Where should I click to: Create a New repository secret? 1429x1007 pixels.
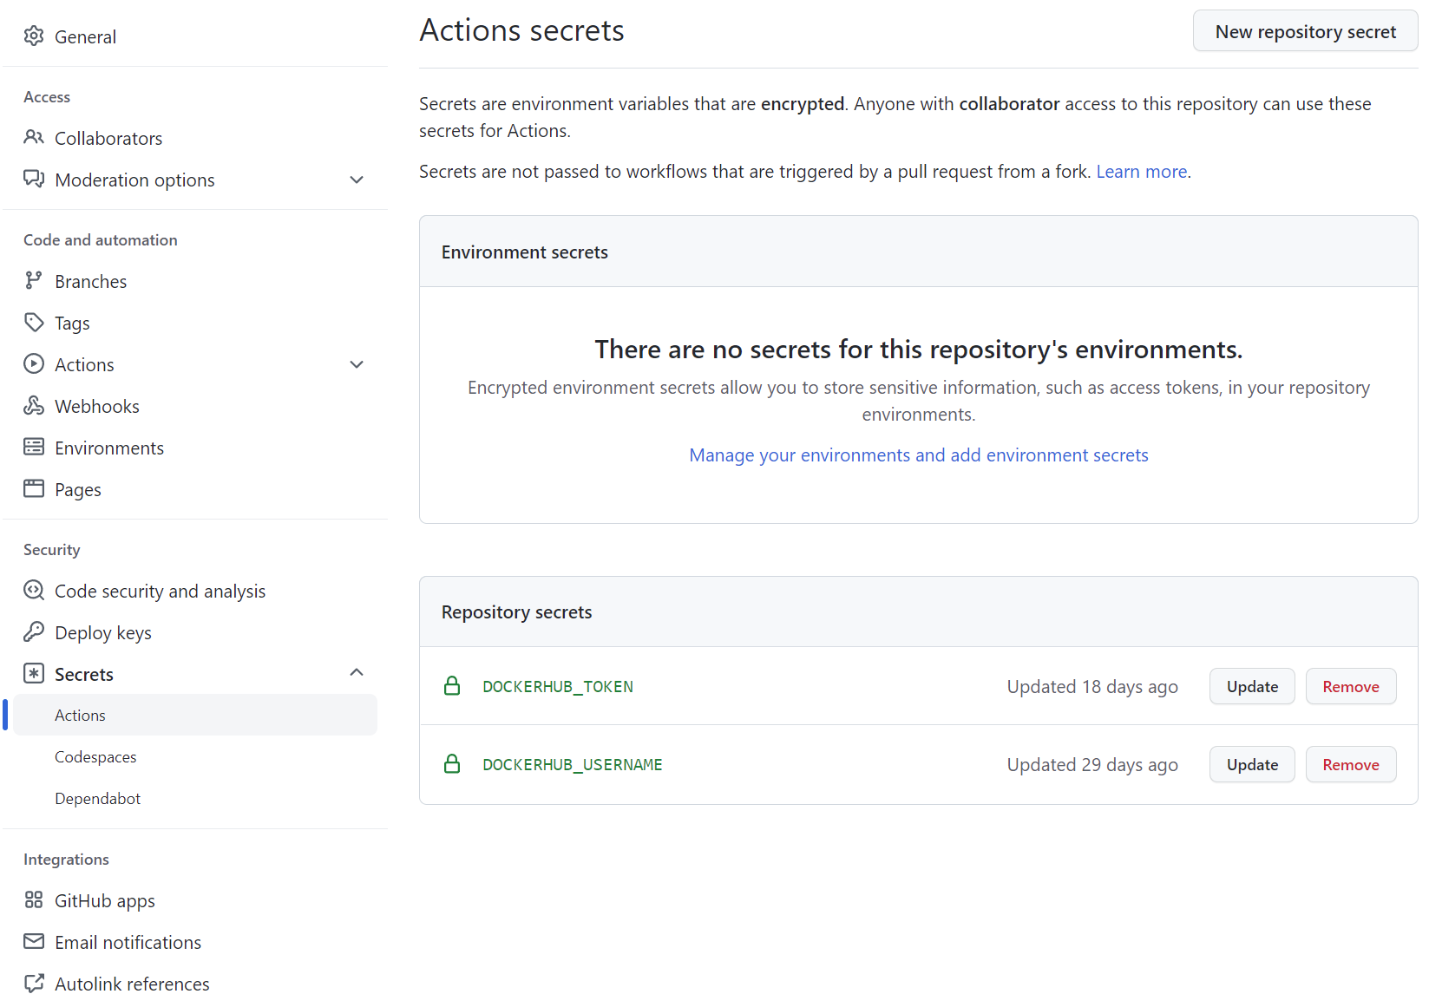tap(1305, 32)
